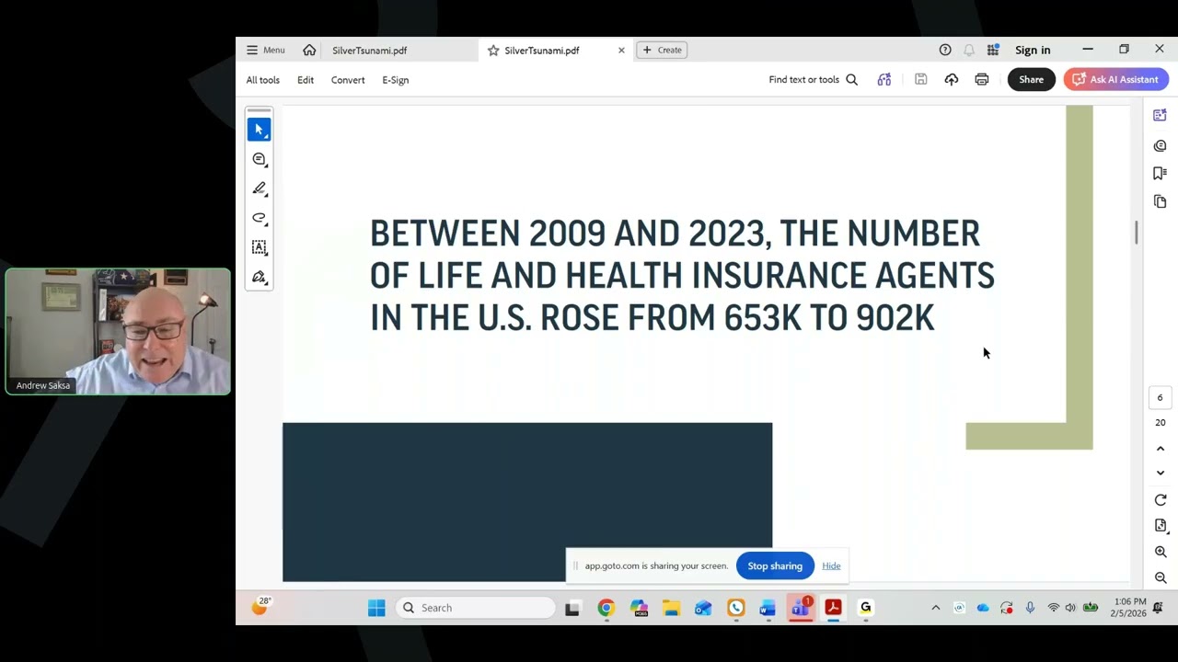Open Microsoft 365 Copilot from taskbar

[638, 608]
